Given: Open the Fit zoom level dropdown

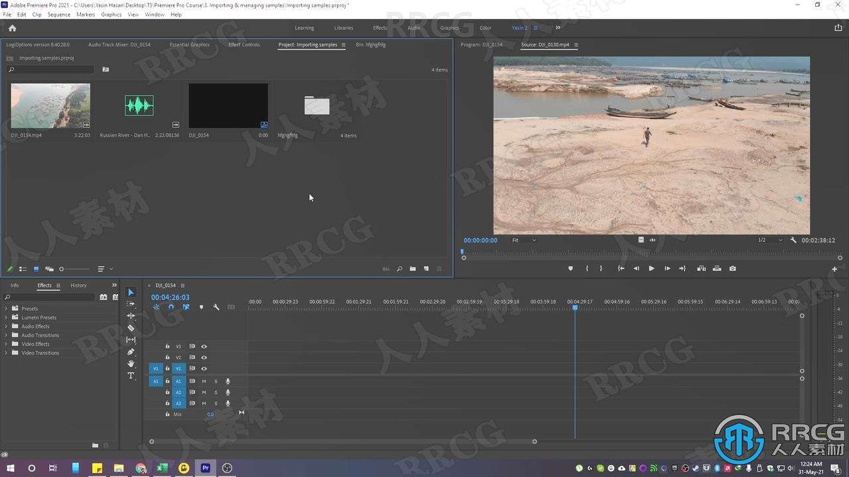Looking at the screenshot, I should [x=524, y=240].
